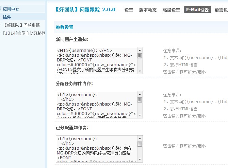
Task: Switch to the 版本动态 tab
Action: (148, 10)
